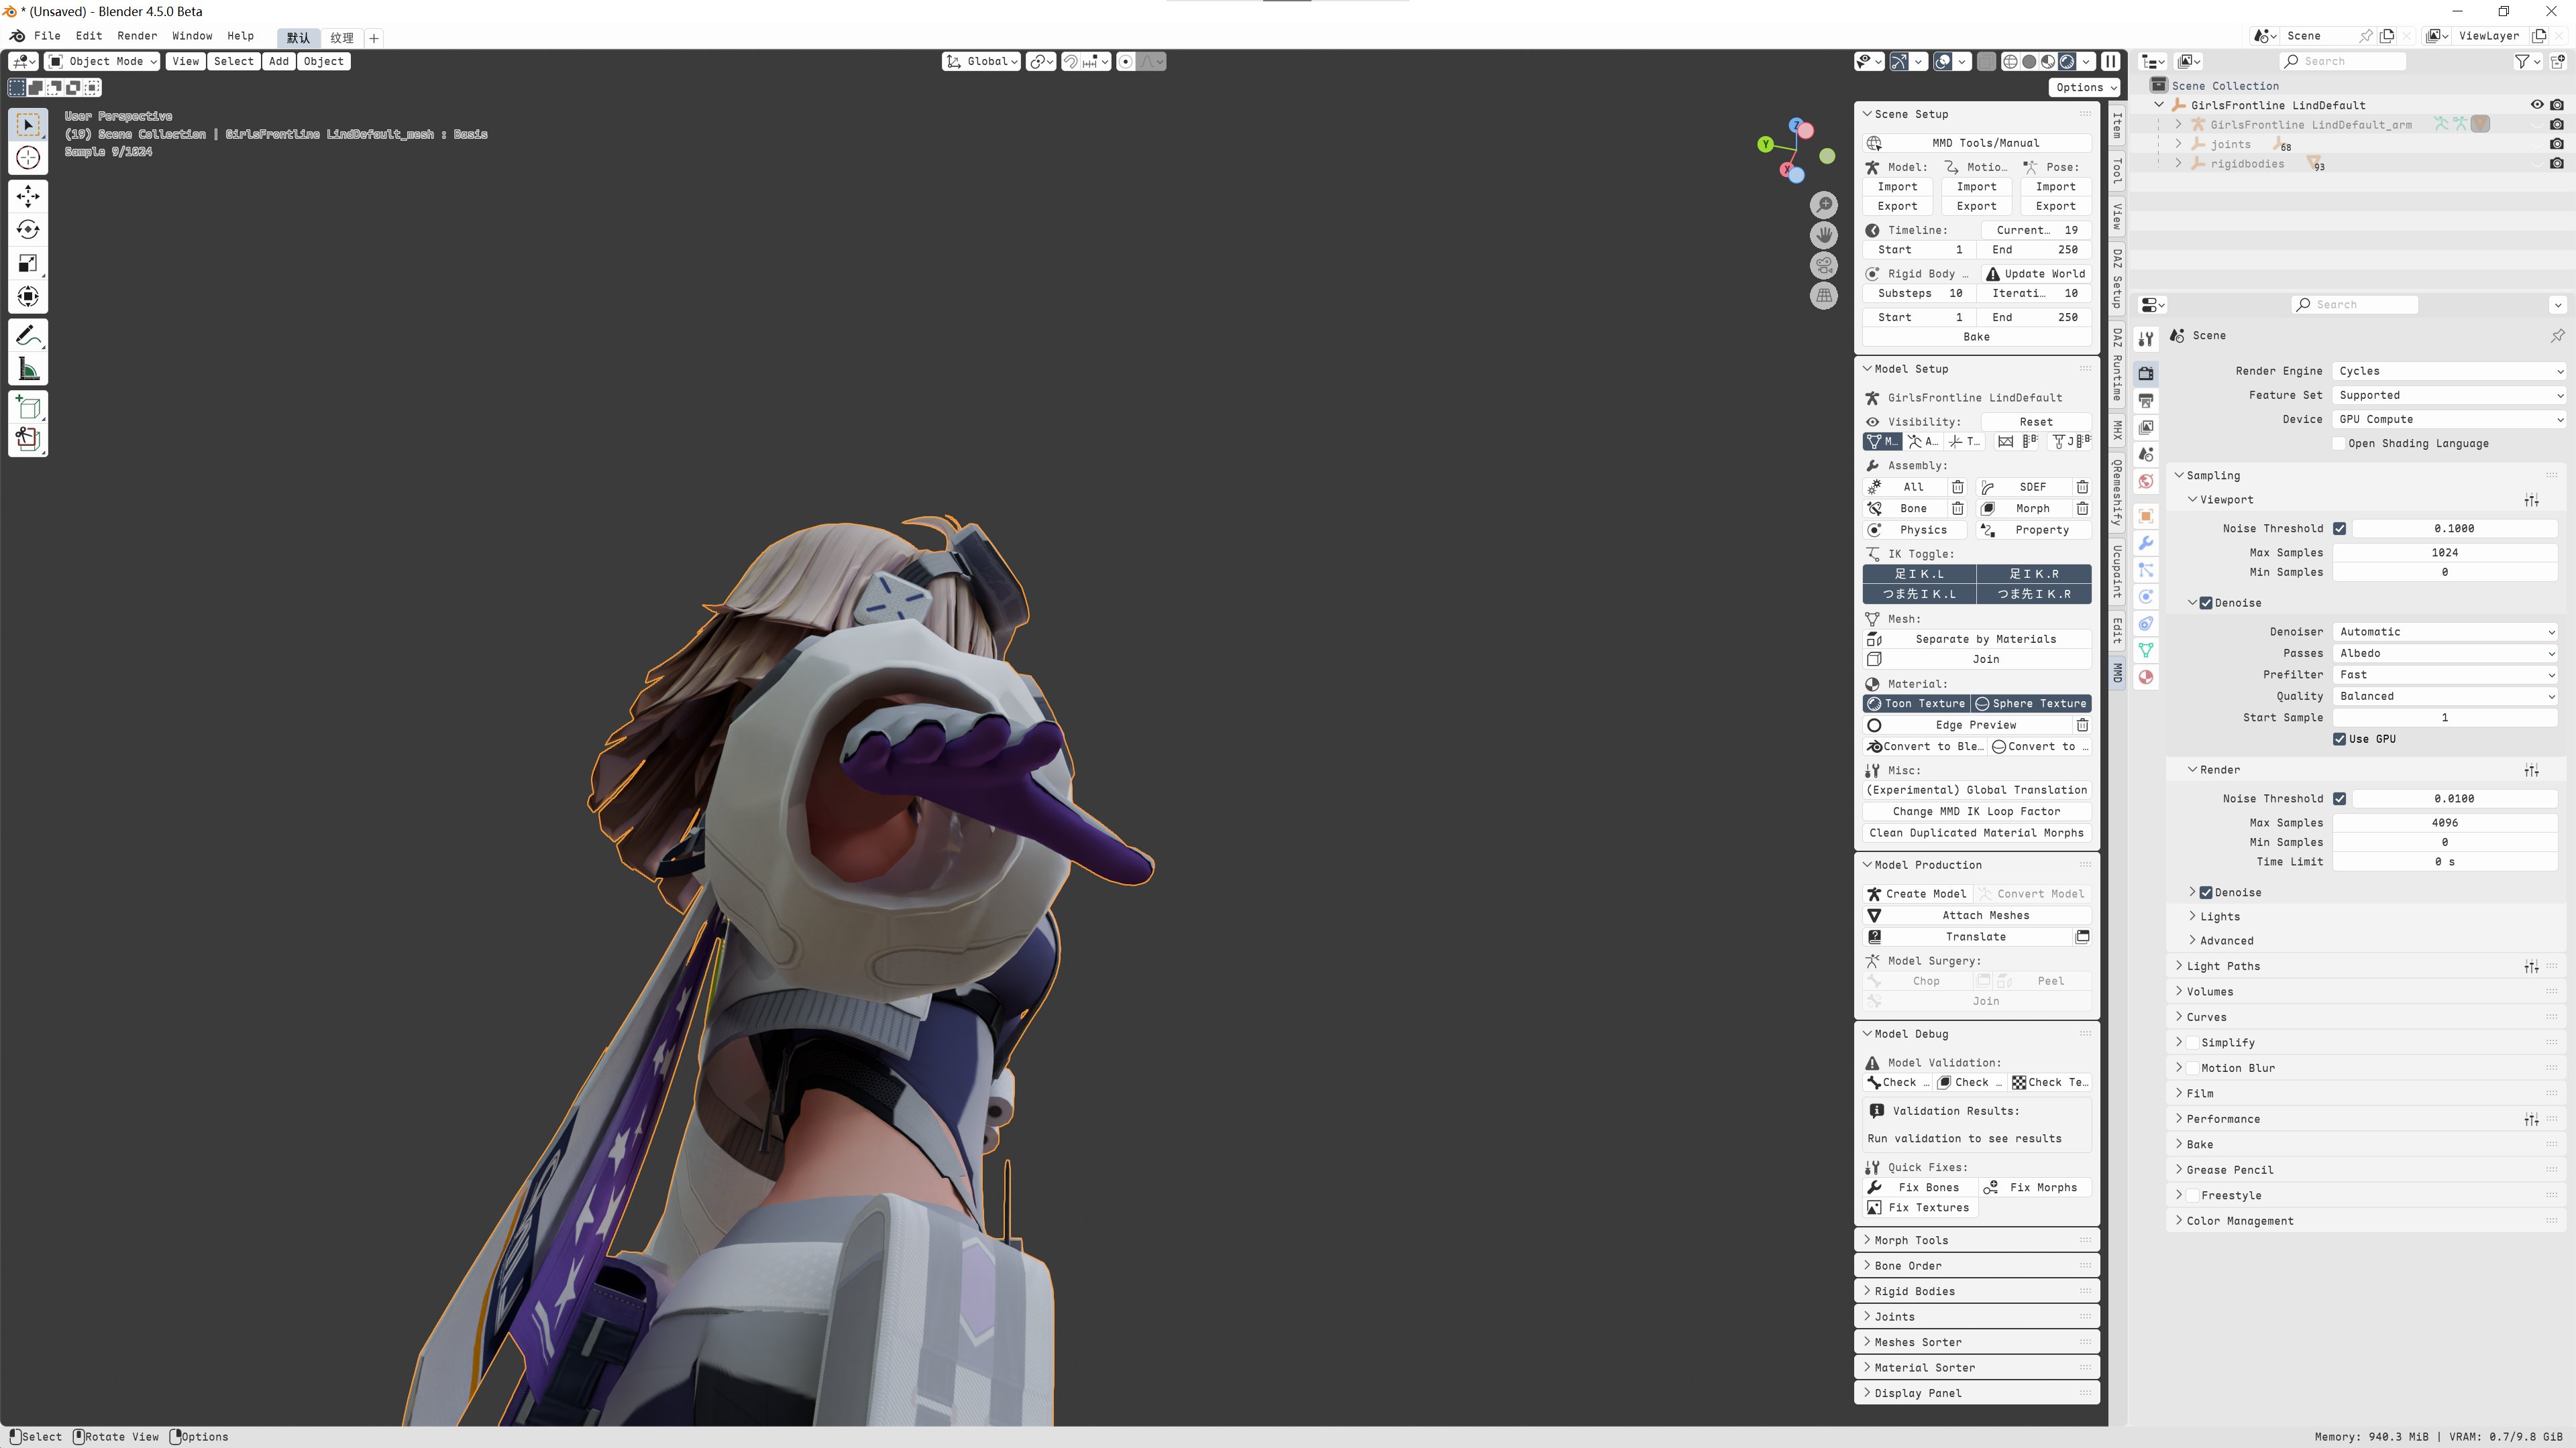Toggle camera view icon in viewport
2576x1448 pixels.
(1824, 266)
